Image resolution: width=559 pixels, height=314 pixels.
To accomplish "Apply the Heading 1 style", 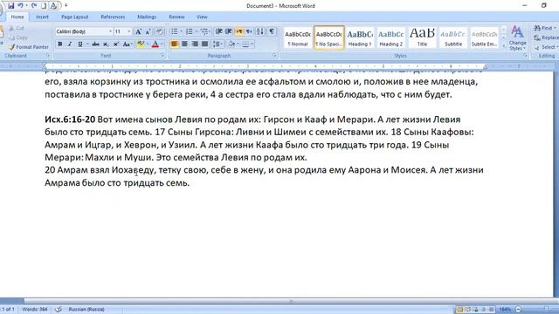I will (x=360, y=38).
